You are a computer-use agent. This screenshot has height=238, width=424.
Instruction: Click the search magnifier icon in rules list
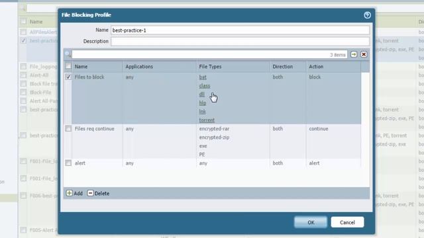(x=68, y=54)
